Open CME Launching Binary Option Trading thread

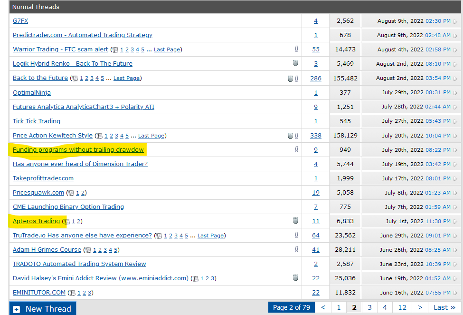click(68, 207)
